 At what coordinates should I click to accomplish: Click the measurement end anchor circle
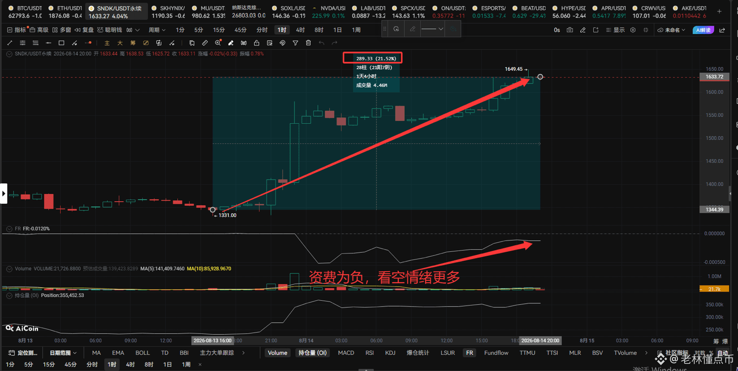(x=540, y=77)
